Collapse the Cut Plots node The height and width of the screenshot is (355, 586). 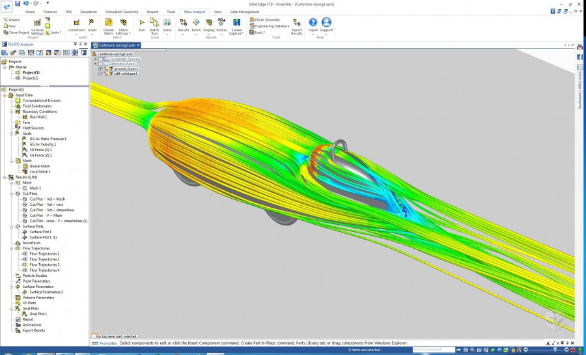pyautogui.click(x=12, y=193)
